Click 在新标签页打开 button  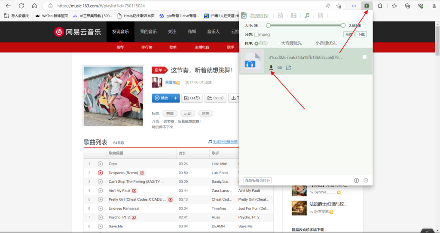click(x=258, y=180)
